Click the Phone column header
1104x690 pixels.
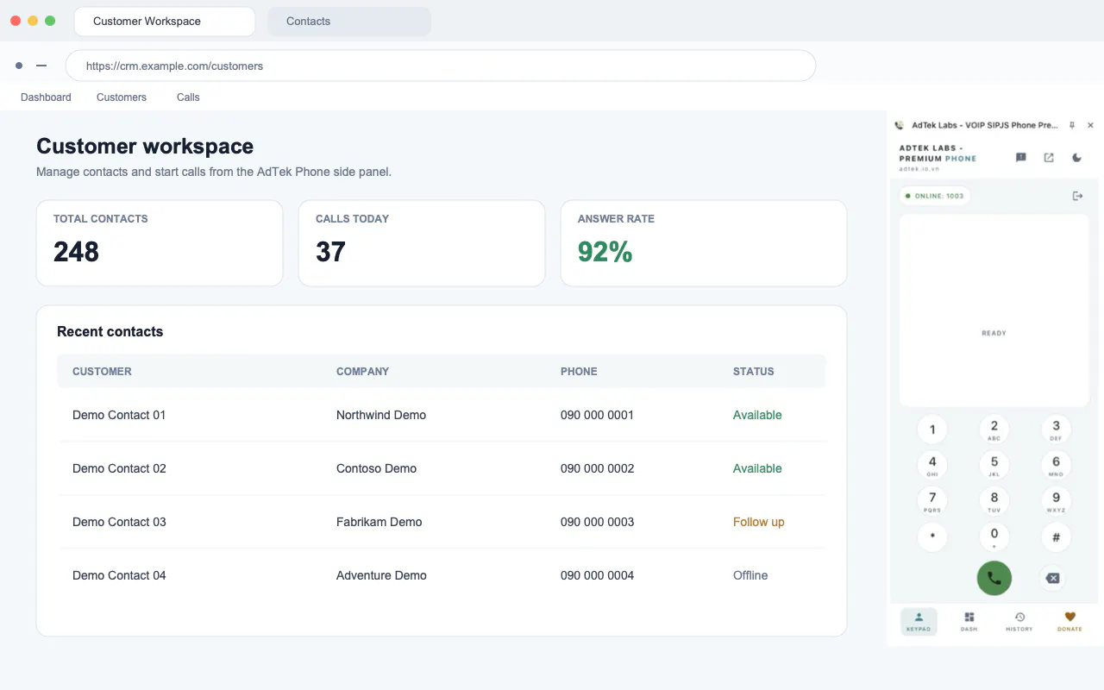coord(579,372)
